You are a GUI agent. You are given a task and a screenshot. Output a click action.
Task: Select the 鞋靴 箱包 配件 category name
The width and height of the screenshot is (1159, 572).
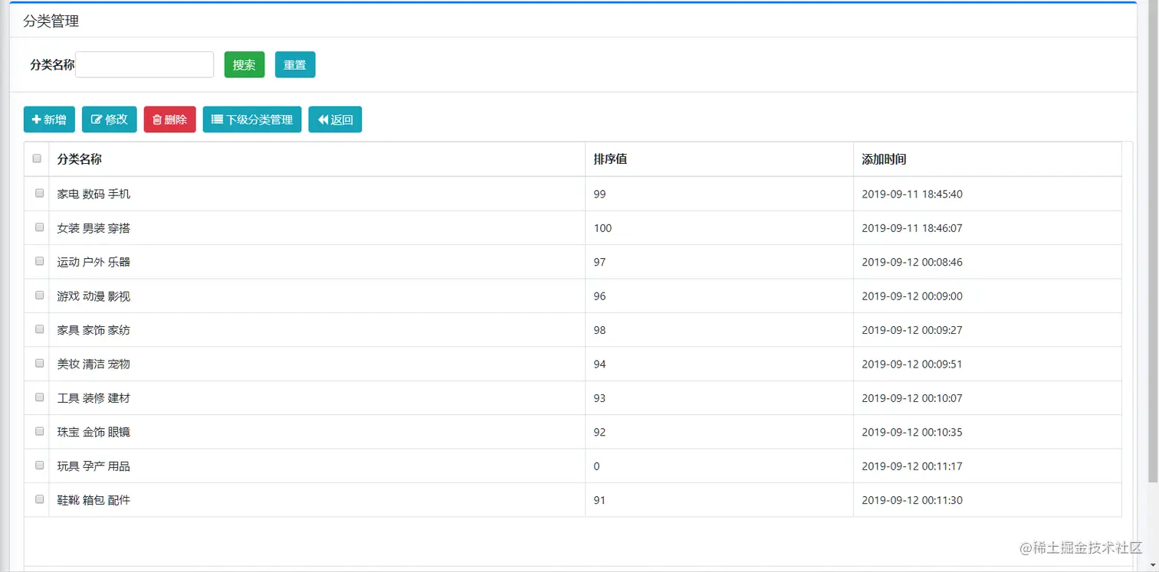click(94, 500)
